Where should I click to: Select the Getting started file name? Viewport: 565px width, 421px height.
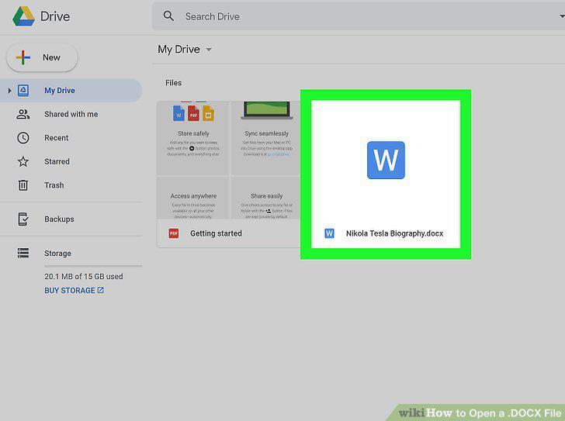coord(216,233)
